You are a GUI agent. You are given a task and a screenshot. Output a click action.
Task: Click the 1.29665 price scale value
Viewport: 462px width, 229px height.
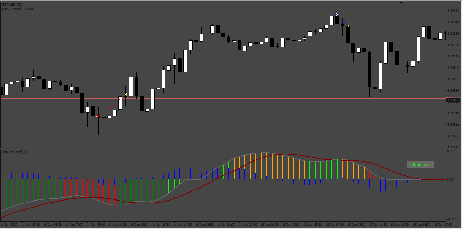(453, 125)
